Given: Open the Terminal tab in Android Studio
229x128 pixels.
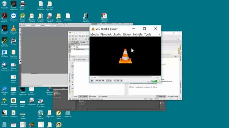Looking at the screenshot, I should [93, 96].
